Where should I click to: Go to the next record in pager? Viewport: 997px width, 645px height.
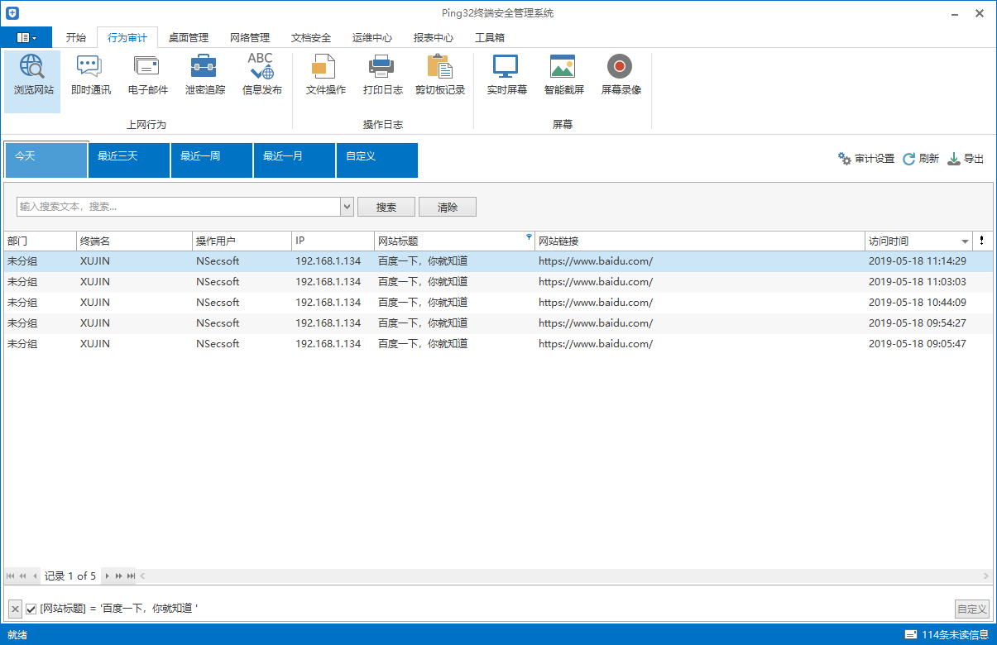click(x=107, y=576)
